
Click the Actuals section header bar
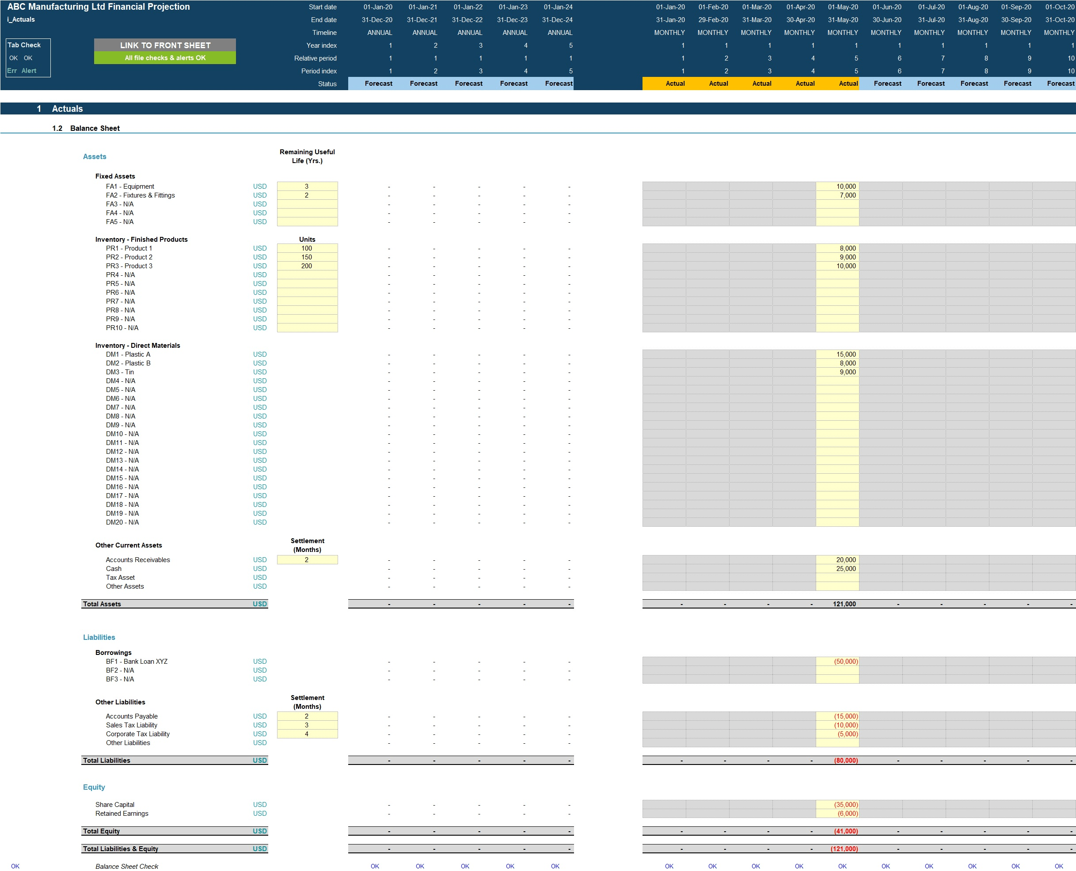click(67, 108)
